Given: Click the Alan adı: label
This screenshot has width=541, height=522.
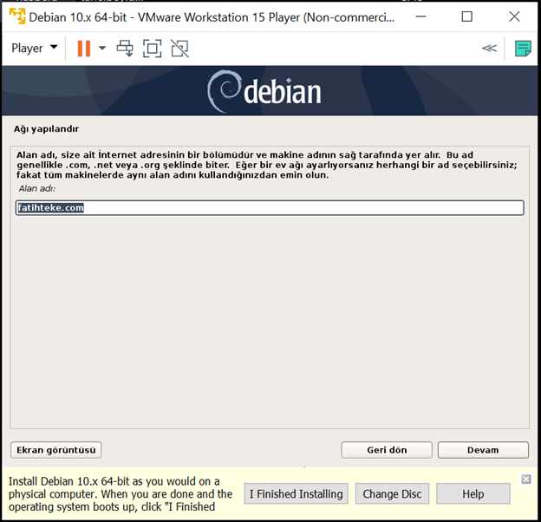Looking at the screenshot, I should tap(37, 188).
